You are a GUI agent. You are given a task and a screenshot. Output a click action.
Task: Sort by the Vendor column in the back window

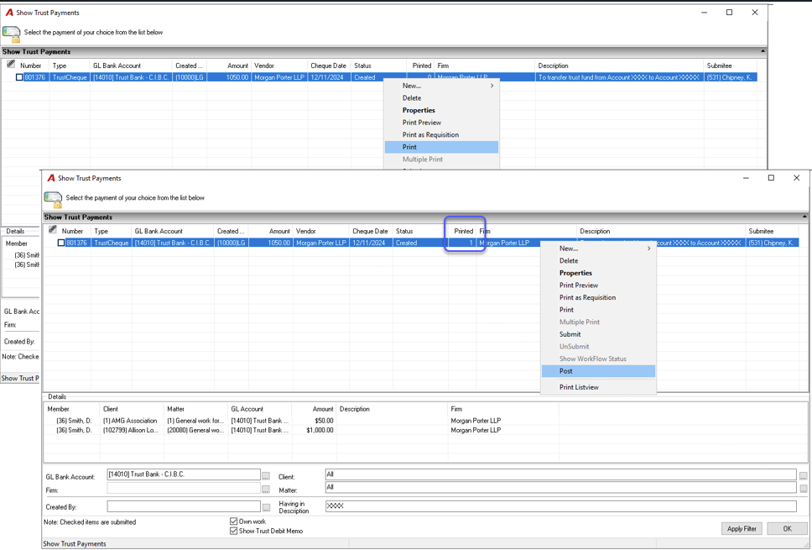(279, 65)
